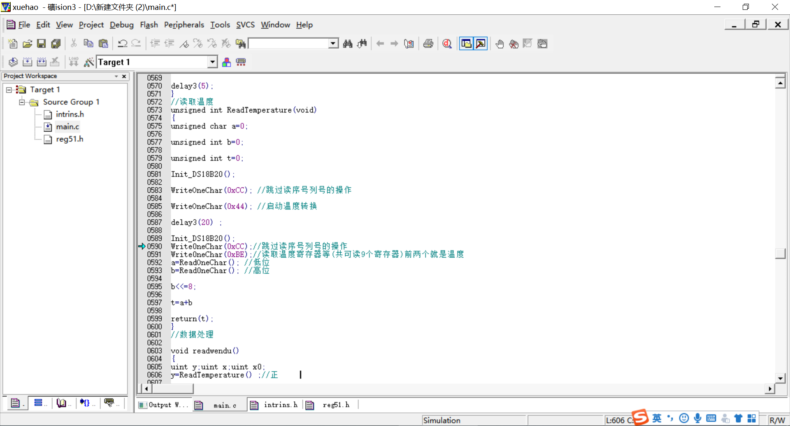Open the SVCS menu
The image size is (790, 426).
pyautogui.click(x=245, y=25)
